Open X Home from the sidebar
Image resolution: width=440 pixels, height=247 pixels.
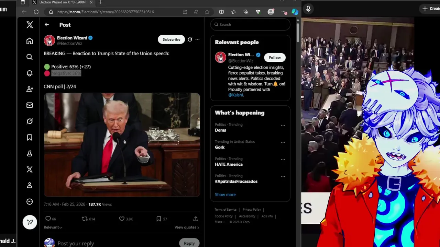point(30,41)
